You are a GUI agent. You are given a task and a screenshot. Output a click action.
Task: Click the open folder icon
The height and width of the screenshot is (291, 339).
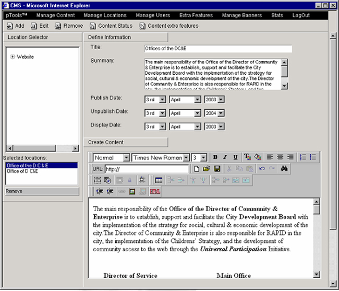(207, 169)
